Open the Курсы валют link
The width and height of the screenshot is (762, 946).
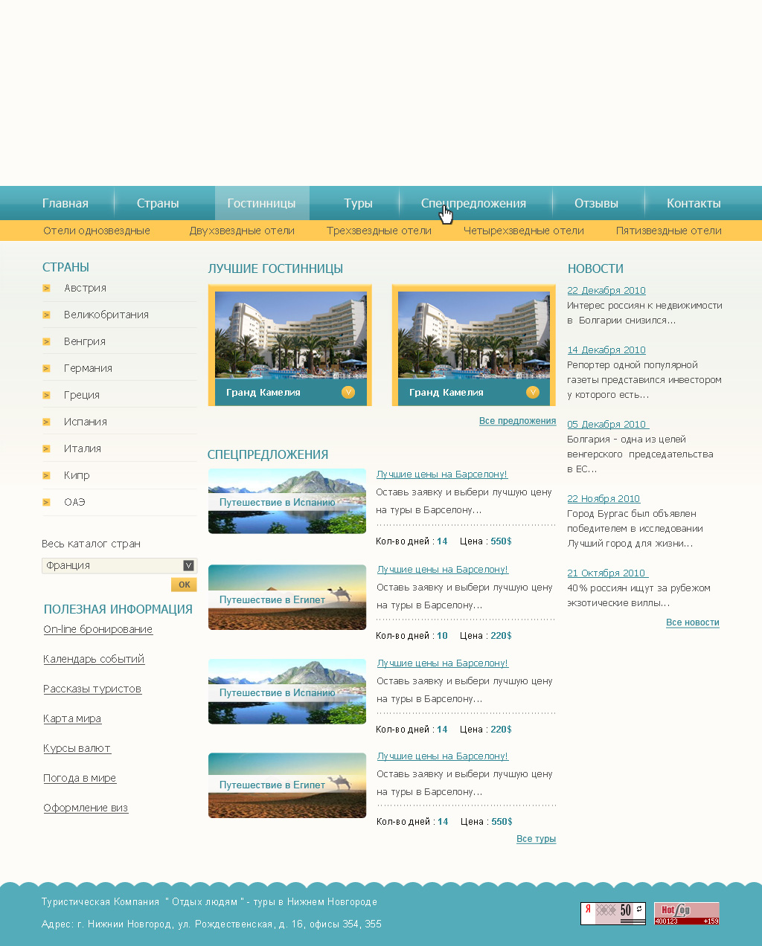(77, 749)
